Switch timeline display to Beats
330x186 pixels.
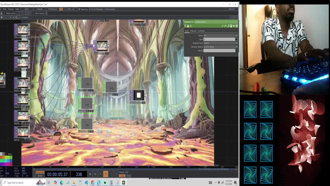click(40, 176)
